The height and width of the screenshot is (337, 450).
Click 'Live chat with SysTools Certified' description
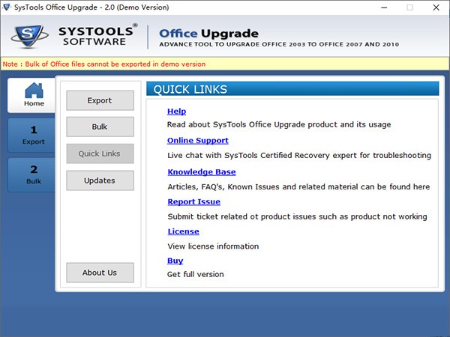[x=299, y=155]
